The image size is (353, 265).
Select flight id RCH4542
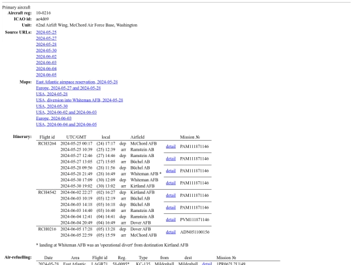(47, 192)
